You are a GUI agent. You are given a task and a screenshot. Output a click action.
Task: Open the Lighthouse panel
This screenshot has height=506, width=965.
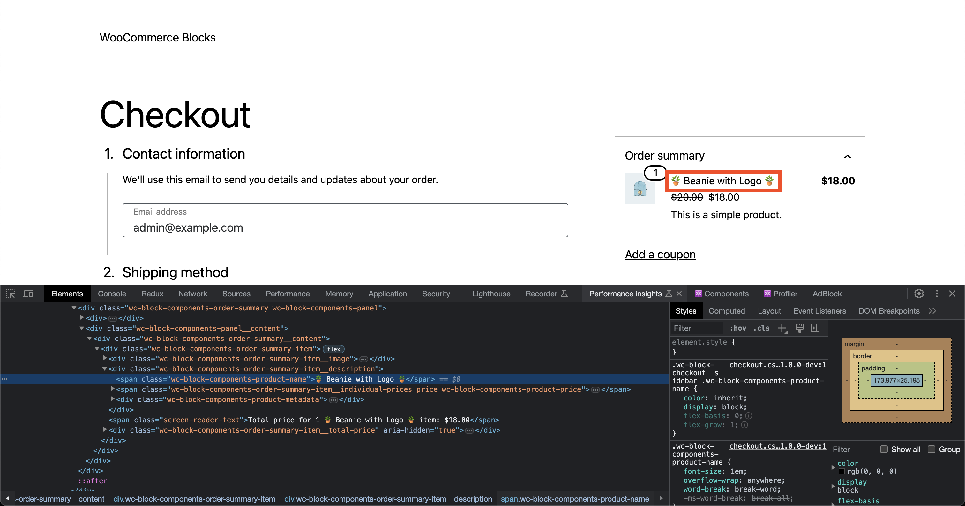click(491, 294)
